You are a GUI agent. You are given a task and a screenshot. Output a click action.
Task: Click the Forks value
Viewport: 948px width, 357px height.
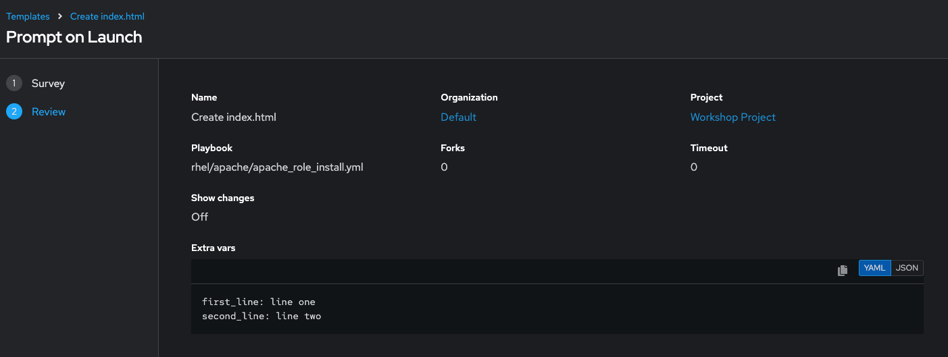click(x=444, y=167)
